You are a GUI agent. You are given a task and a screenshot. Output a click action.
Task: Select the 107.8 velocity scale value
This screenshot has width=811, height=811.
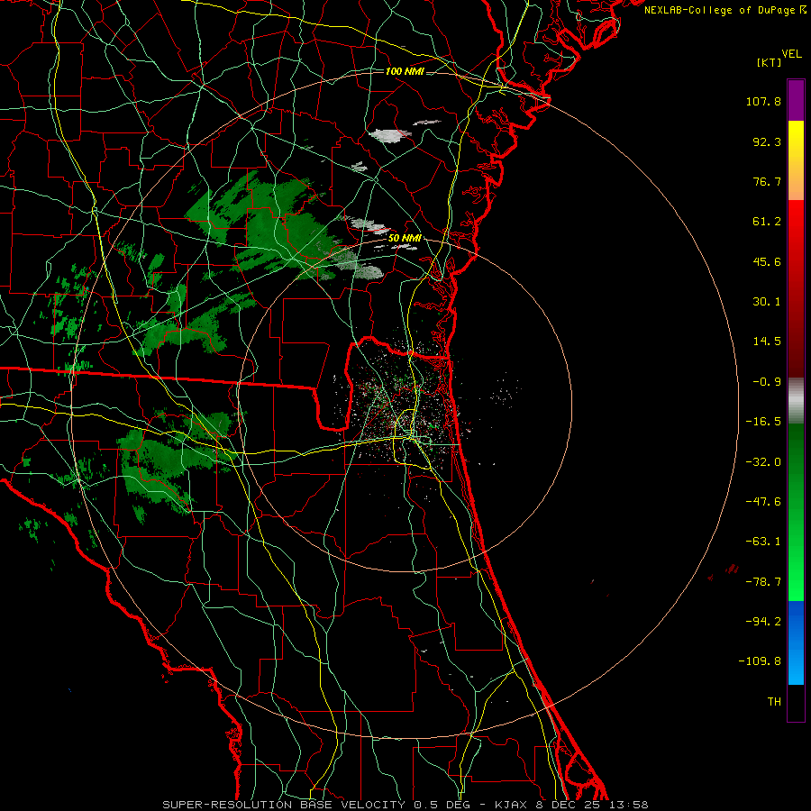pos(763,101)
